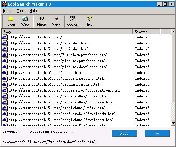176x147 pixels.
Task: Select the pichunt/purchase.html URL text
Action: [57, 61]
